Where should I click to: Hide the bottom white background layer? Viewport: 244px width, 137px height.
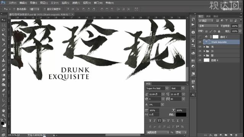[x=200, y=60]
